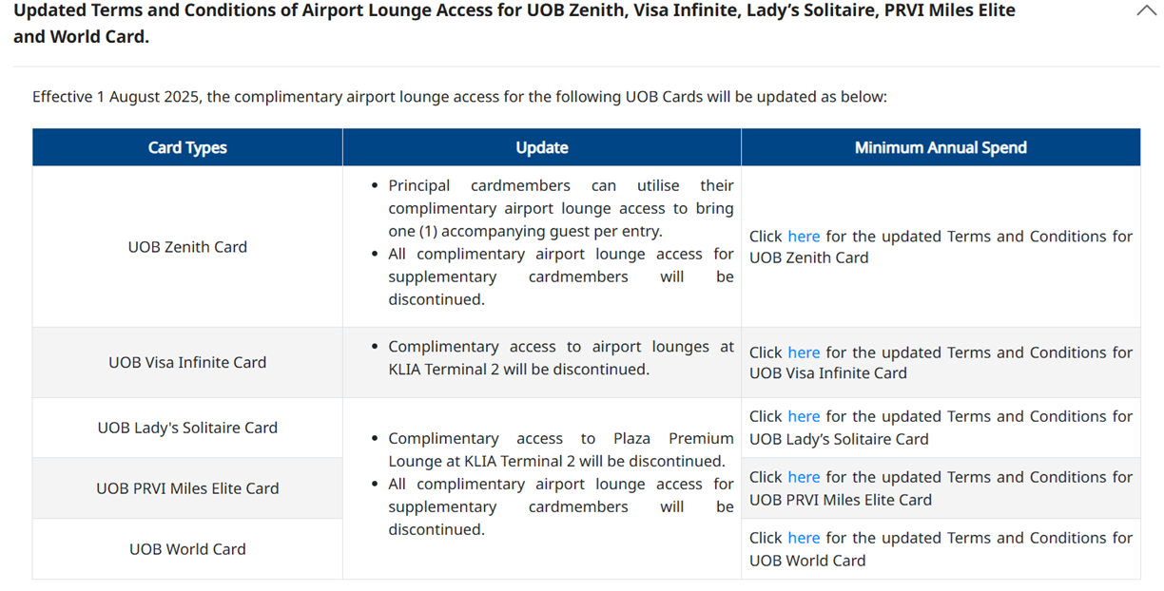Click the Plaza Premium Lounge discontinuation bullet

(x=560, y=449)
